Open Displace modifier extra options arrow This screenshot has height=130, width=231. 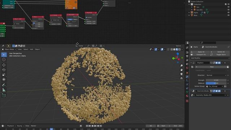(x=222, y=63)
